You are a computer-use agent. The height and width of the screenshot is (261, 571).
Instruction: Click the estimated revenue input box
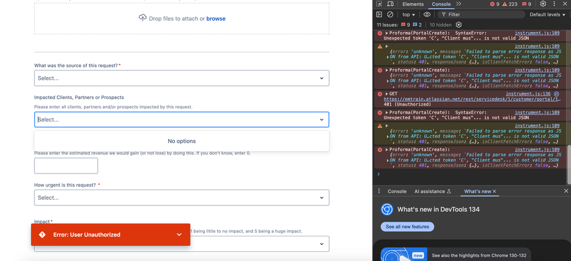(66, 166)
